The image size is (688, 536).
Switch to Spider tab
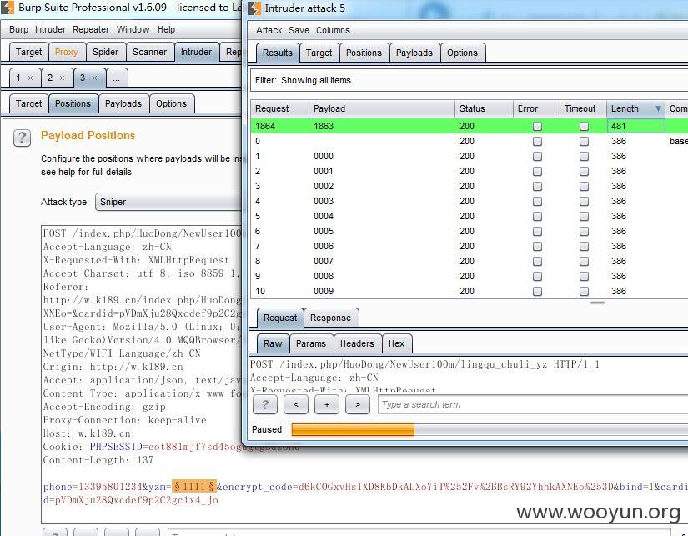[105, 52]
